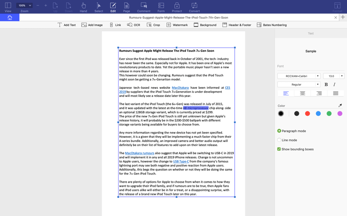Choose the dark gray color swatch
347x216 pixels.
[296, 113]
